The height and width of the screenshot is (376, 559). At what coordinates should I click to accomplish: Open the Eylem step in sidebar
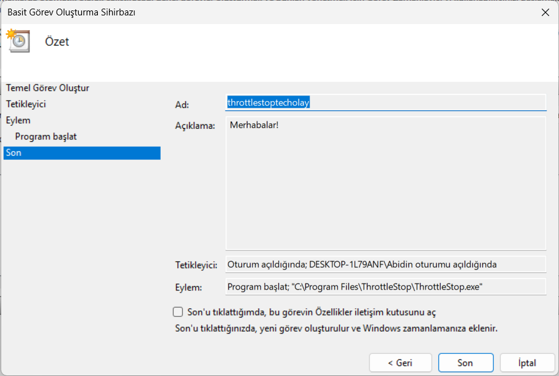tap(18, 120)
